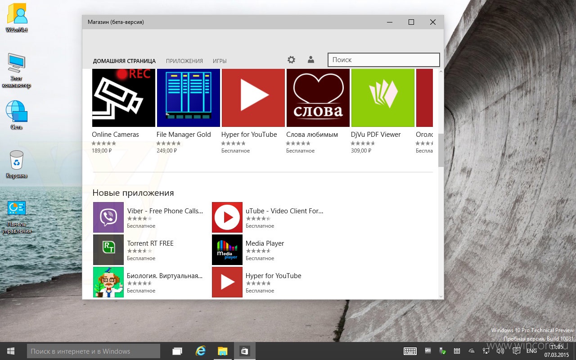Launch Internet Explorer from the taskbar
This screenshot has height=360, width=576.
tap(200, 351)
